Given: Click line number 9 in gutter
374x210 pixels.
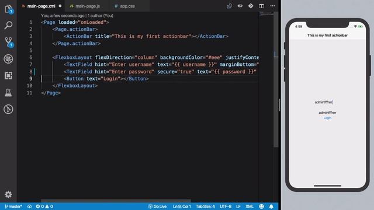Looking at the screenshot, I should coord(31,79).
